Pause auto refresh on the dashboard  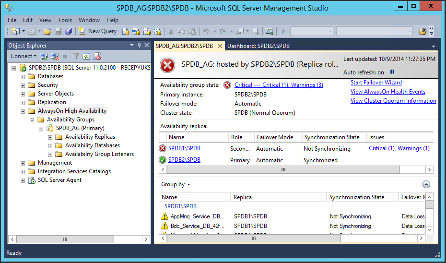tap(392, 72)
